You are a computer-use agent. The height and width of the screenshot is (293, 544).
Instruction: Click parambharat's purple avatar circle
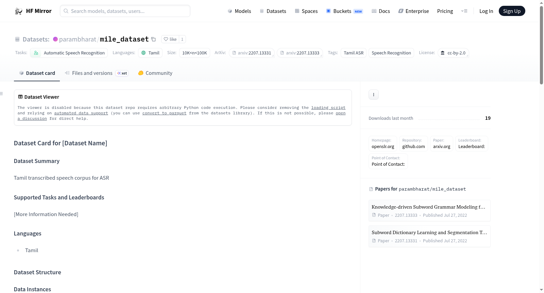55,39
